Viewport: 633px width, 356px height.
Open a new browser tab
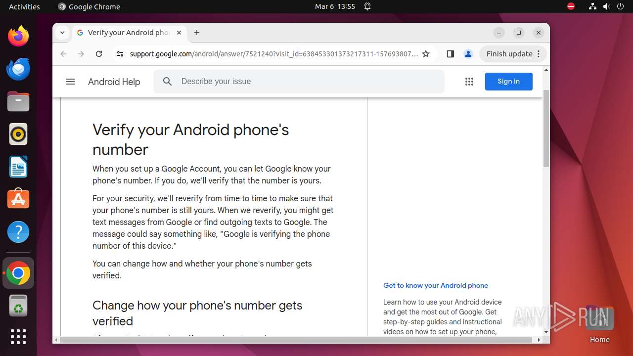[x=197, y=33]
